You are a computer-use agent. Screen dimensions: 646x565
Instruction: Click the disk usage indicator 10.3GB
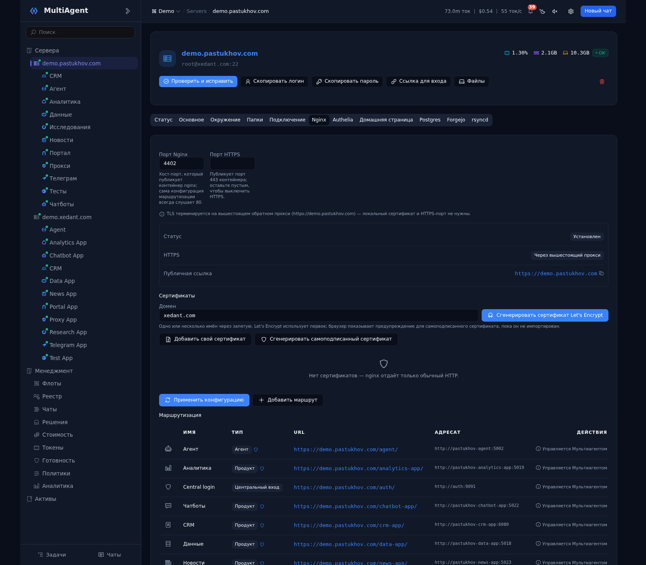(x=576, y=53)
